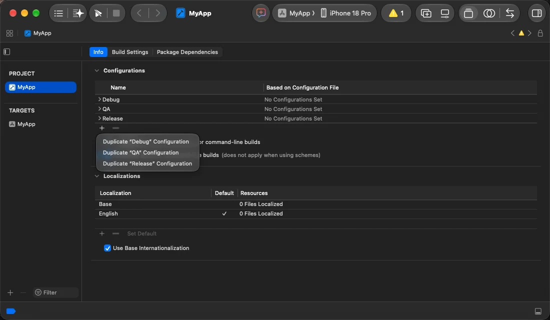Click the remove localization minus button
The width and height of the screenshot is (550, 320).
(x=116, y=233)
